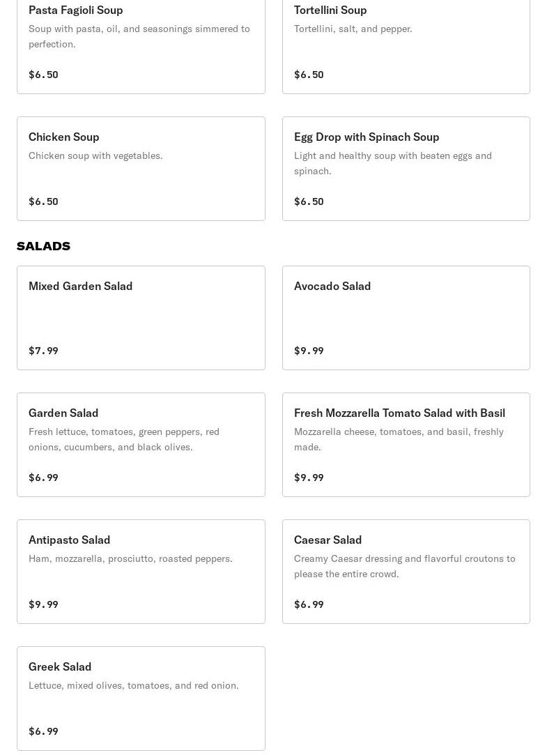
Task: Open Fresh Mozzarella Tomato Salad with Basil
Action: pyautogui.click(x=399, y=413)
